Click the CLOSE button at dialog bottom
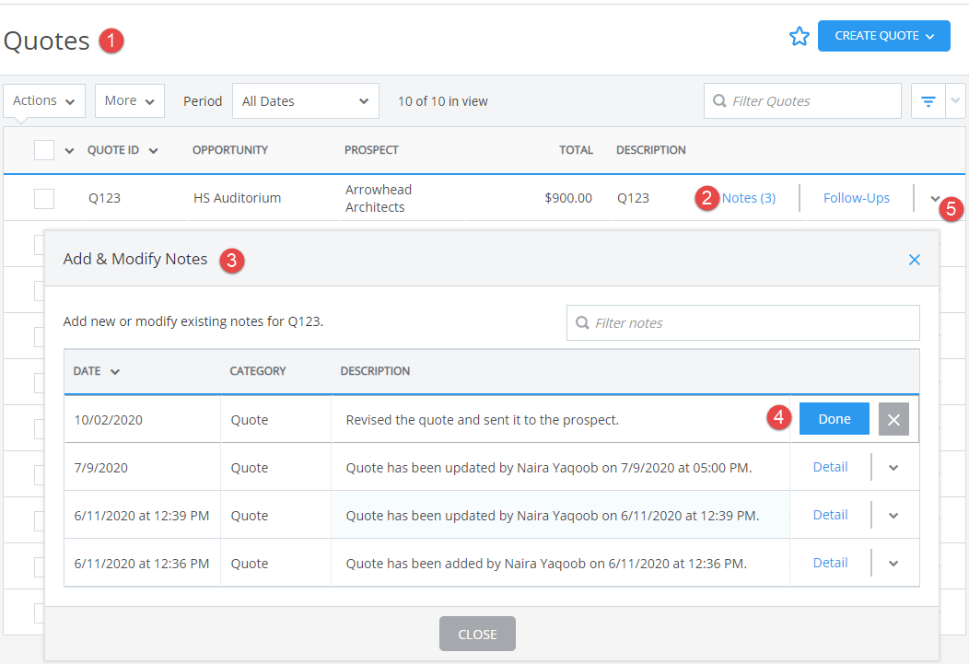Screen dimensions: 969x664 (477, 634)
